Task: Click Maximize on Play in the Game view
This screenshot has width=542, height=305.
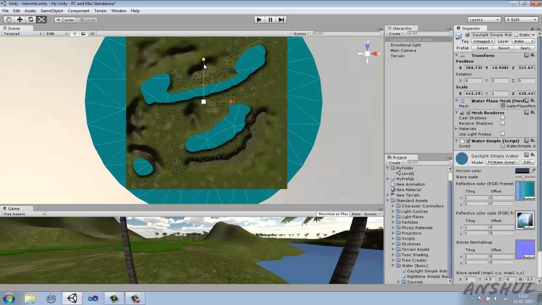Action: (x=333, y=214)
